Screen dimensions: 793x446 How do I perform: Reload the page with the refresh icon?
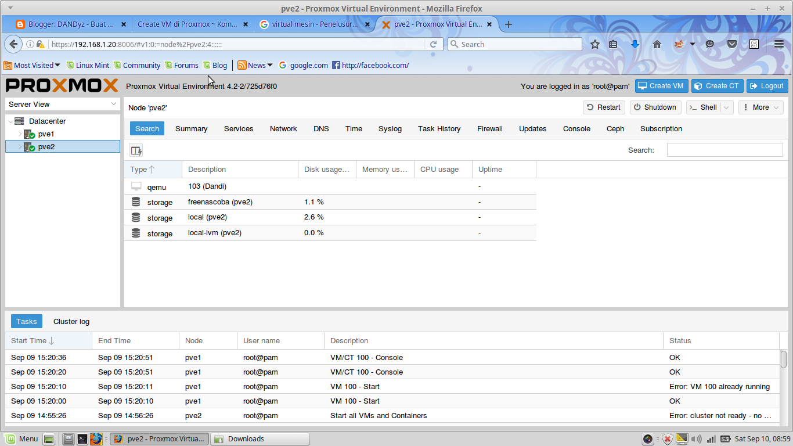point(433,44)
